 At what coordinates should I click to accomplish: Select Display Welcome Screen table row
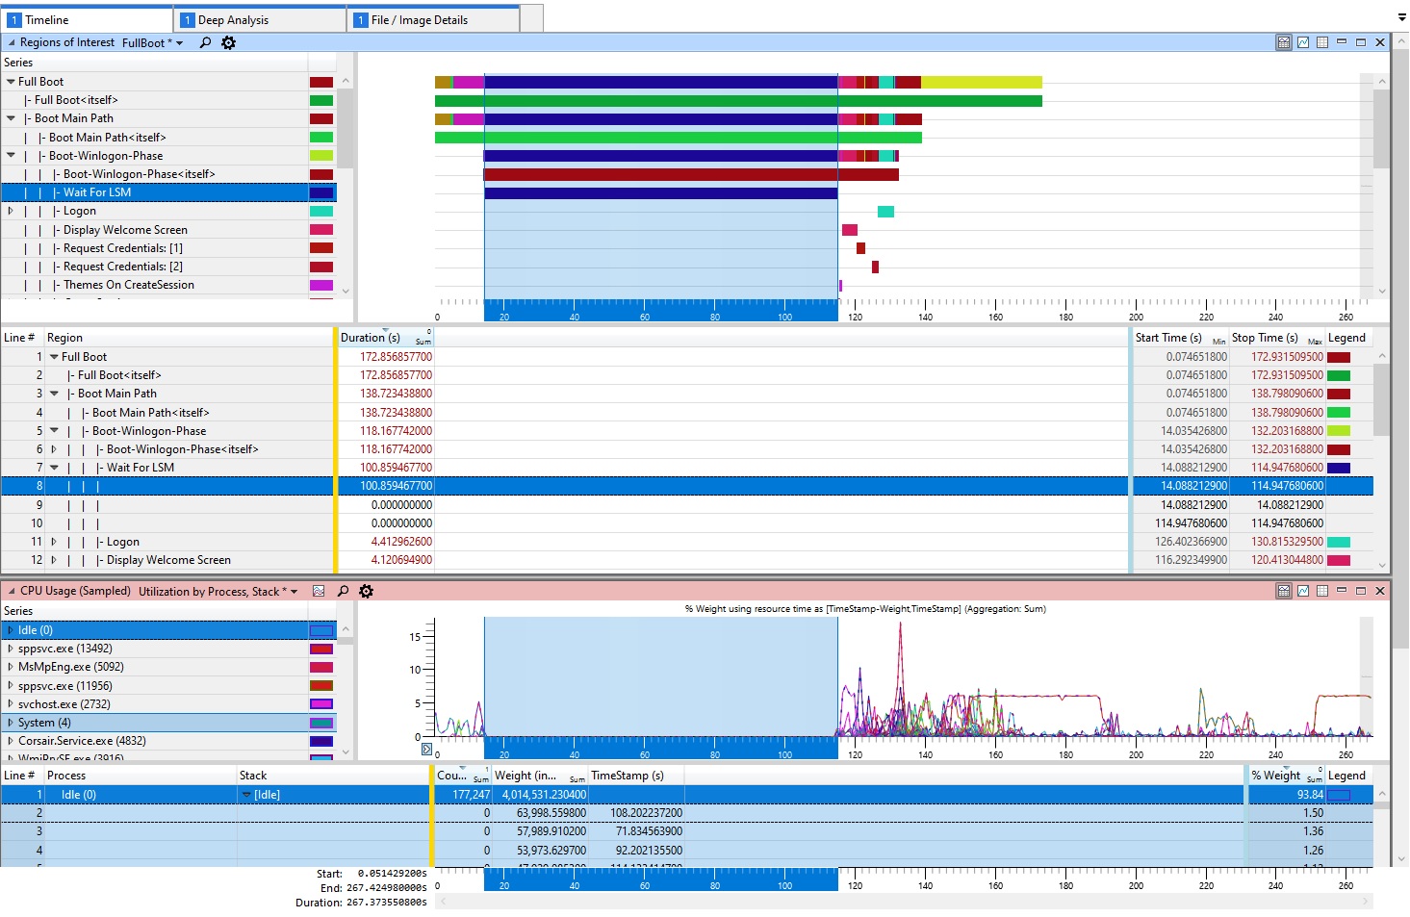[687, 560]
